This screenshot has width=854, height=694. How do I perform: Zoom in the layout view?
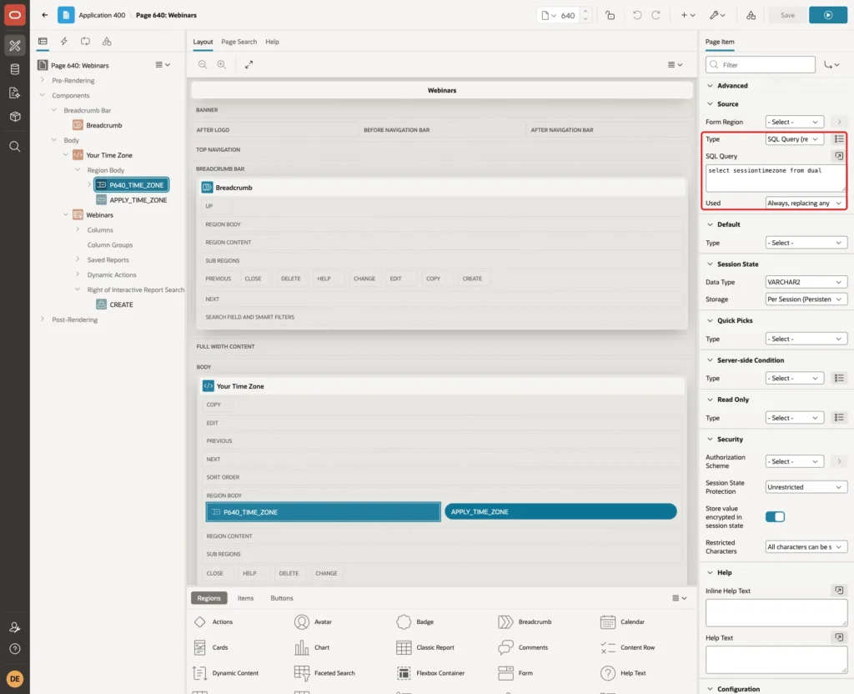point(222,64)
